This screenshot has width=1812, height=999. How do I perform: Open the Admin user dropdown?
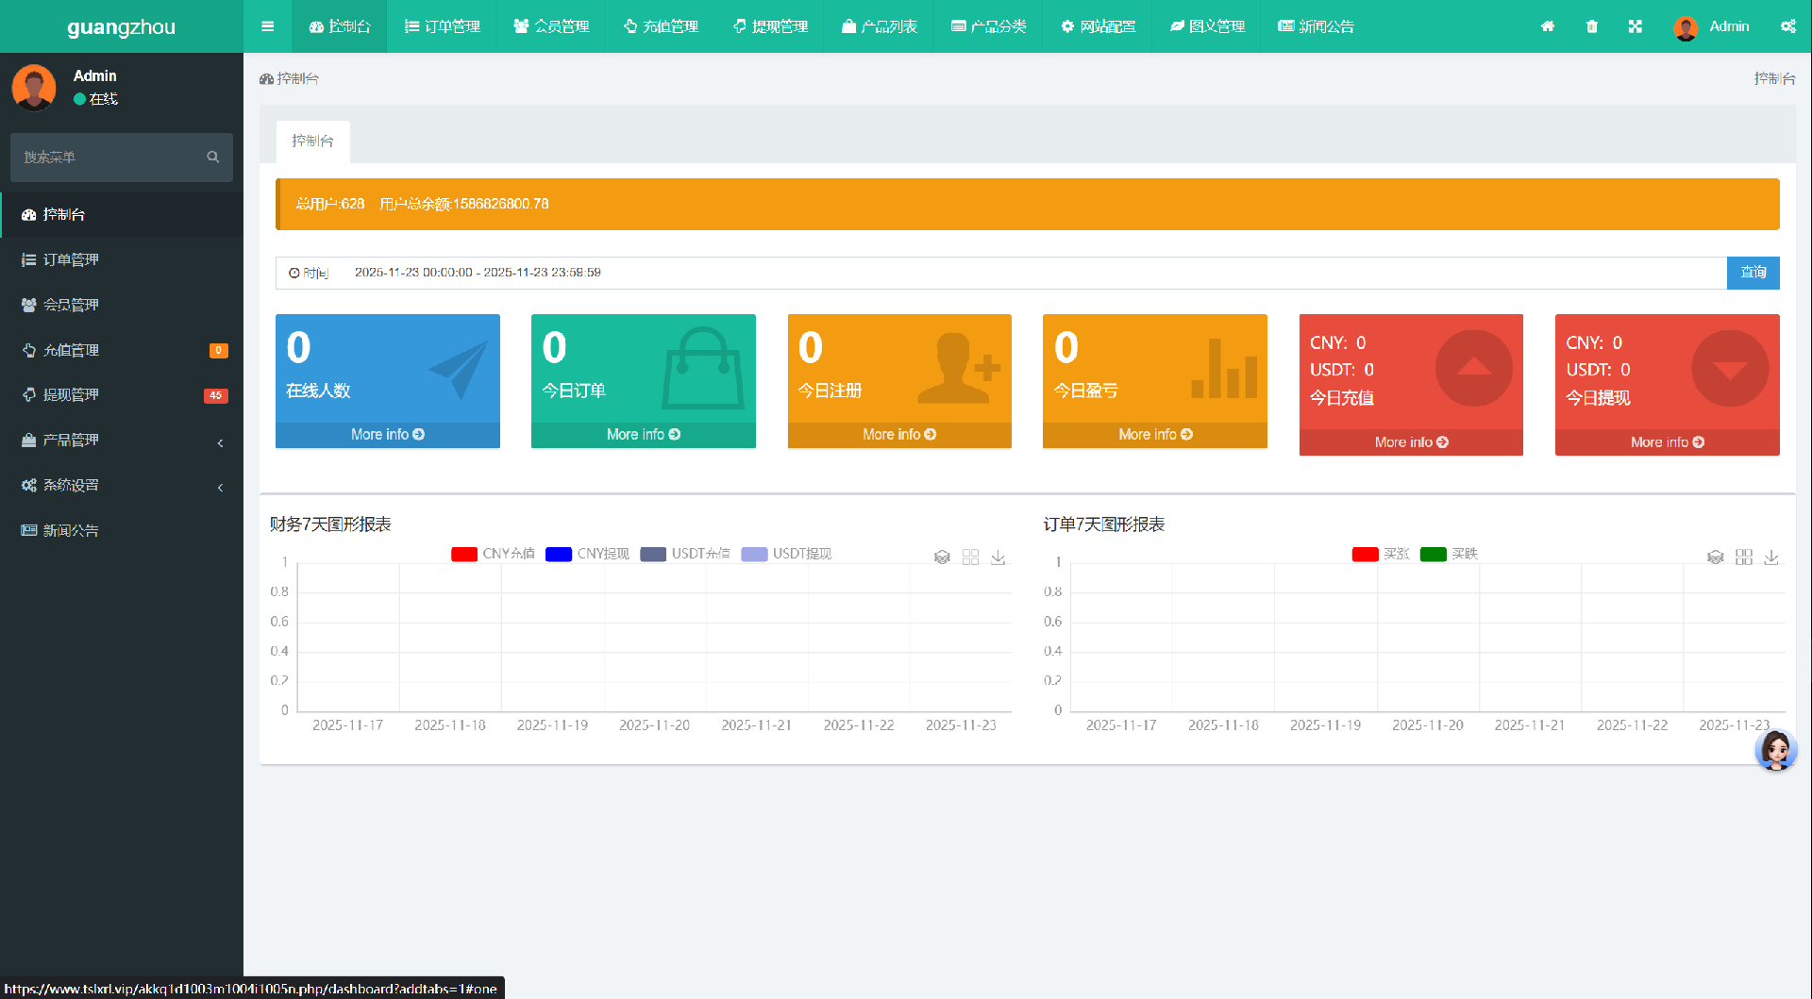tap(1712, 26)
